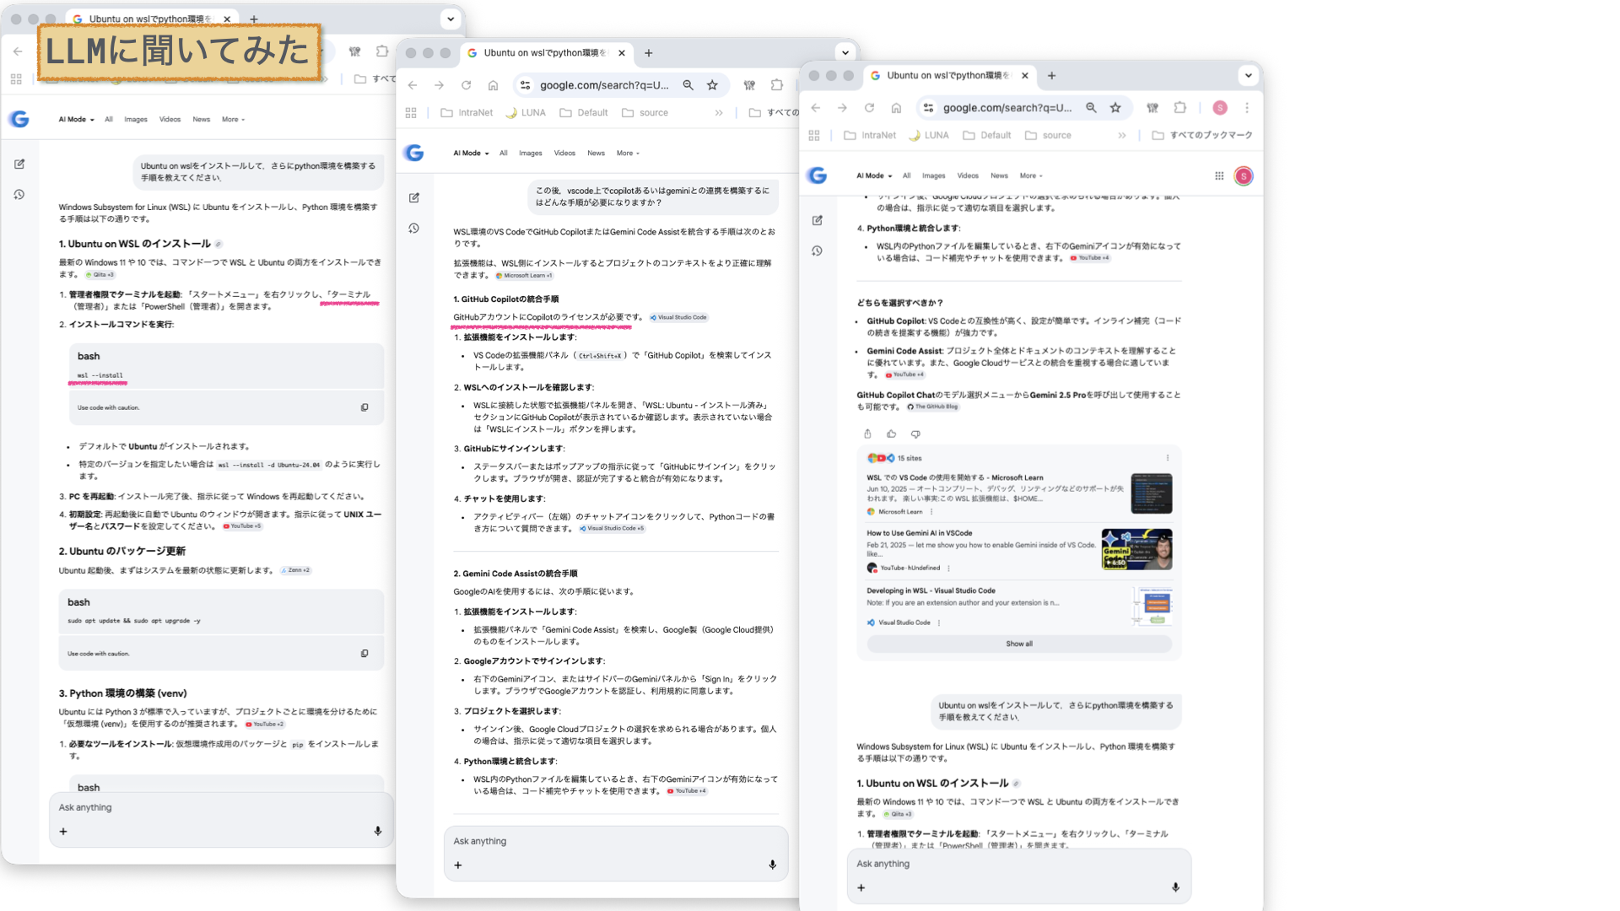This screenshot has height=911, width=1620.
Task: Open the Chrome three-dot menu in the right window
Action: click(1247, 108)
